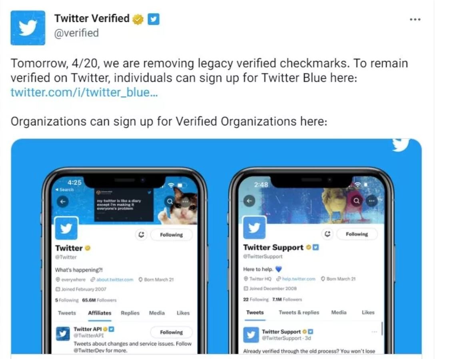Toggle the Following button on Twitter profile
This screenshot has width=451, height=359.
172,235
